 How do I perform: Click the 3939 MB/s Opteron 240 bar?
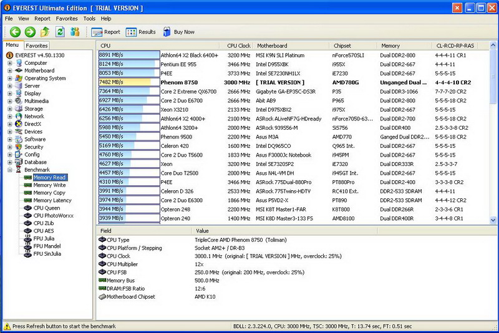coord(129,218)
